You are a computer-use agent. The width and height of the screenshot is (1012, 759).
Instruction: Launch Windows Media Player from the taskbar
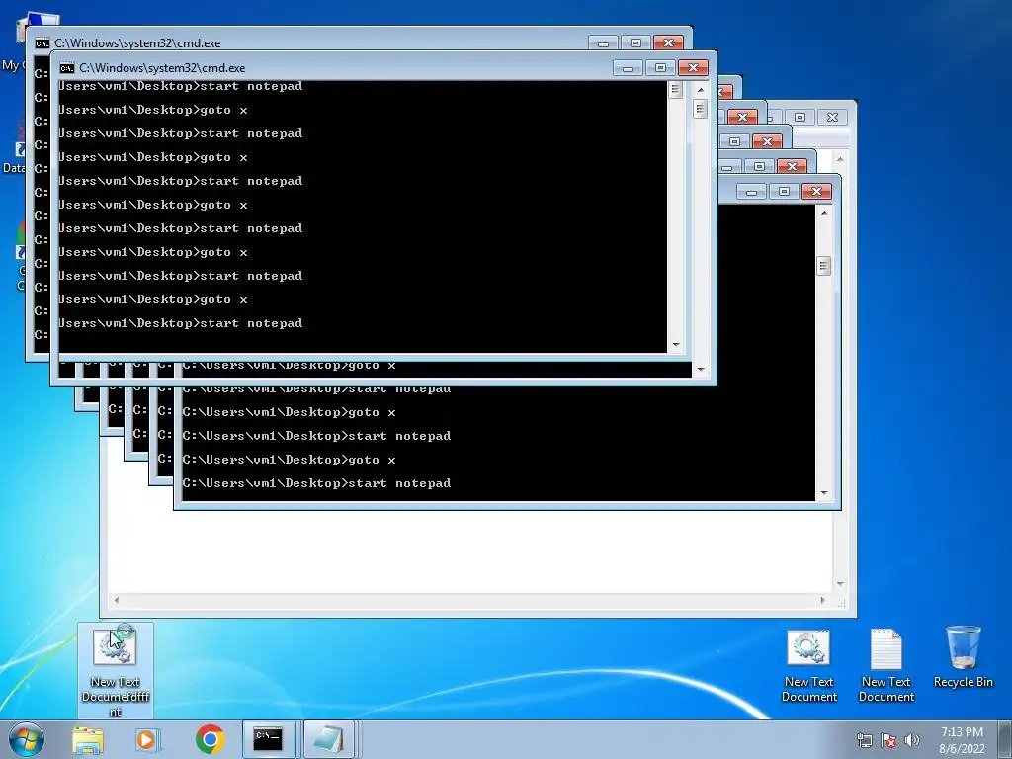(x=147, y=740)
